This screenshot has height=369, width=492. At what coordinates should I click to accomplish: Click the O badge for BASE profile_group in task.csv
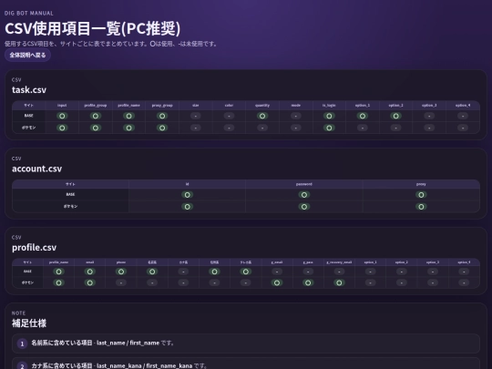click(x=96, y=116)
